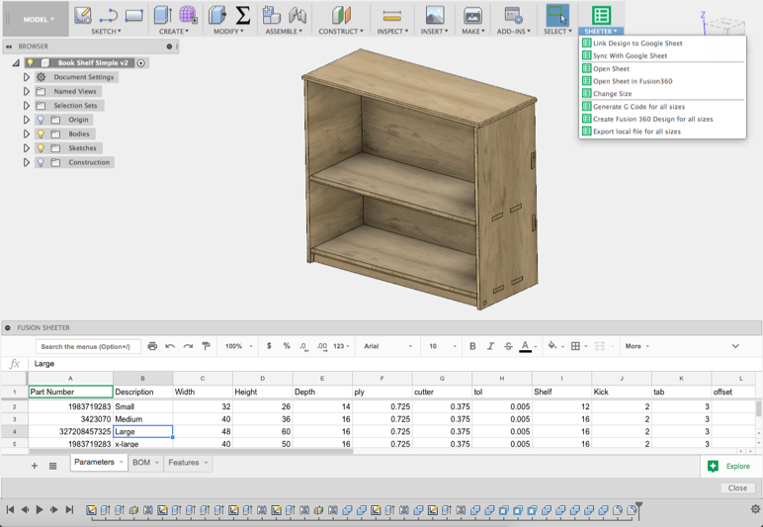Viewport: 763px width, 527px height.
Task: Select Sync With Google Sheet menu item
Action: coord(630,55)
